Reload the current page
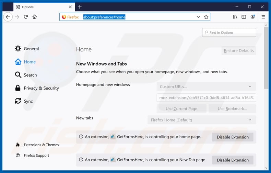 [26, 17]
